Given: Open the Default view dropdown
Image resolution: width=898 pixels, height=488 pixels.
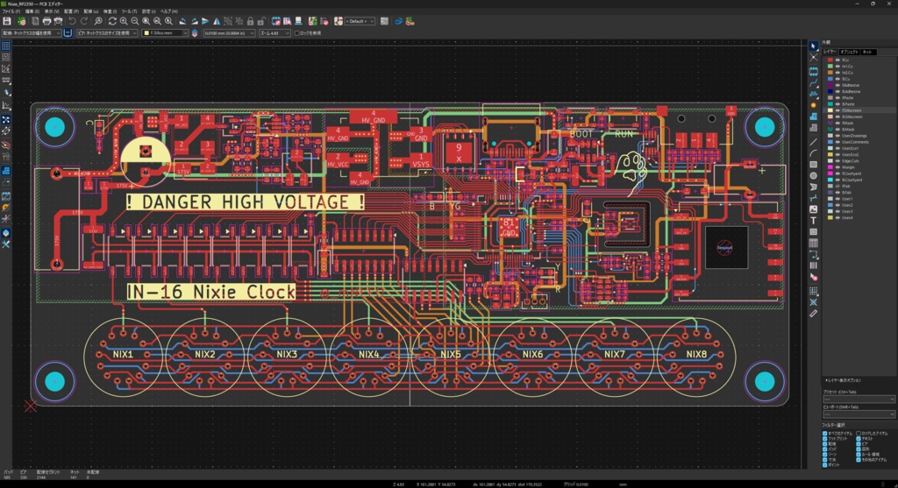Looking at the screenshot, I should (x=360, y=21).
